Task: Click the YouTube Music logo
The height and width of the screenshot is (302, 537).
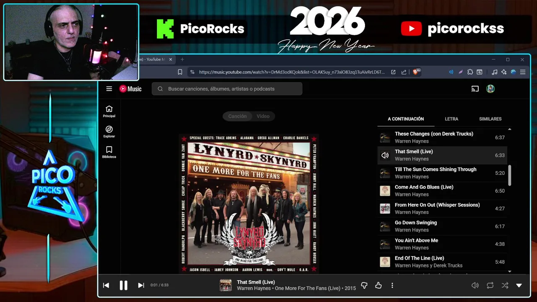Action: (x=130, y=89)
